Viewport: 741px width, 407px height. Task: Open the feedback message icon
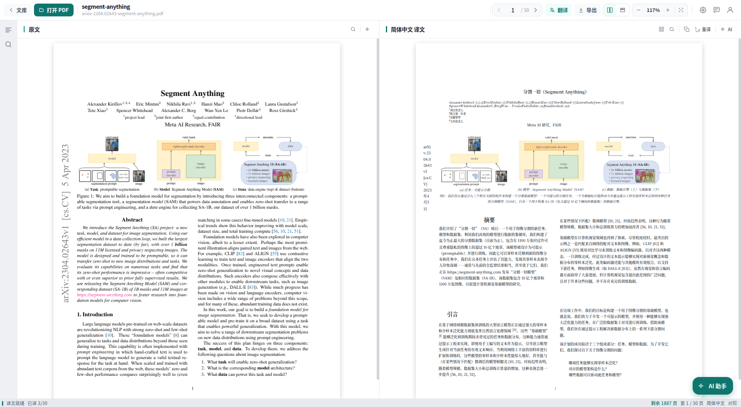[717, 10]
